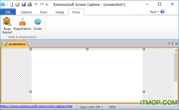Click inside the white canvas area
The height and width of the screenshot is (110, 179).
[87, 76]
